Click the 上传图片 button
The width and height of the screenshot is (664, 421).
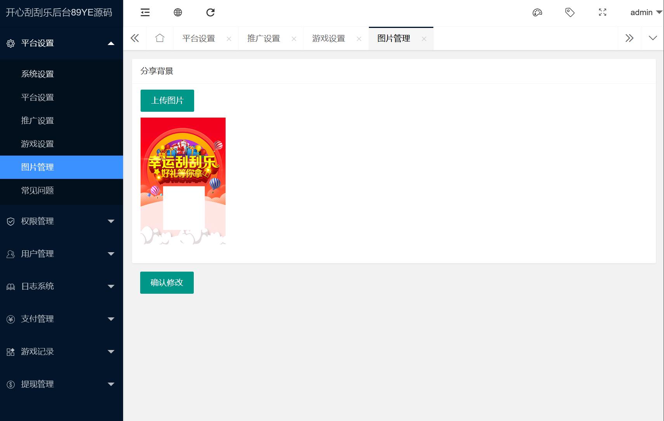167,100
